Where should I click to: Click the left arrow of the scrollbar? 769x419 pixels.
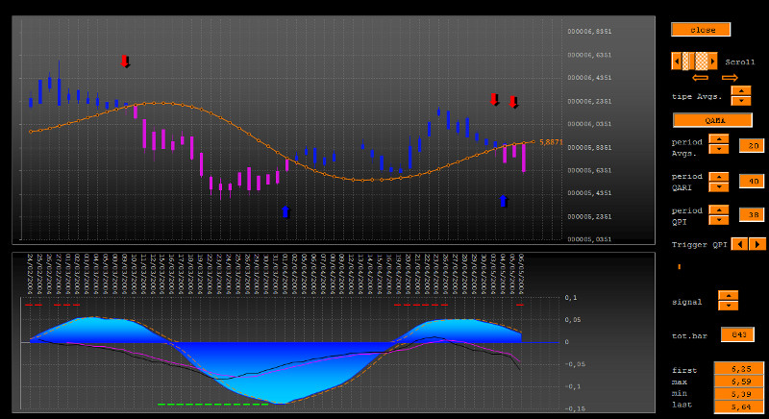(x=677, y=61)
